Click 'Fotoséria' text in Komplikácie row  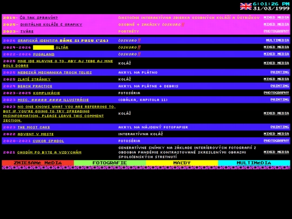[x=129, y=93]
